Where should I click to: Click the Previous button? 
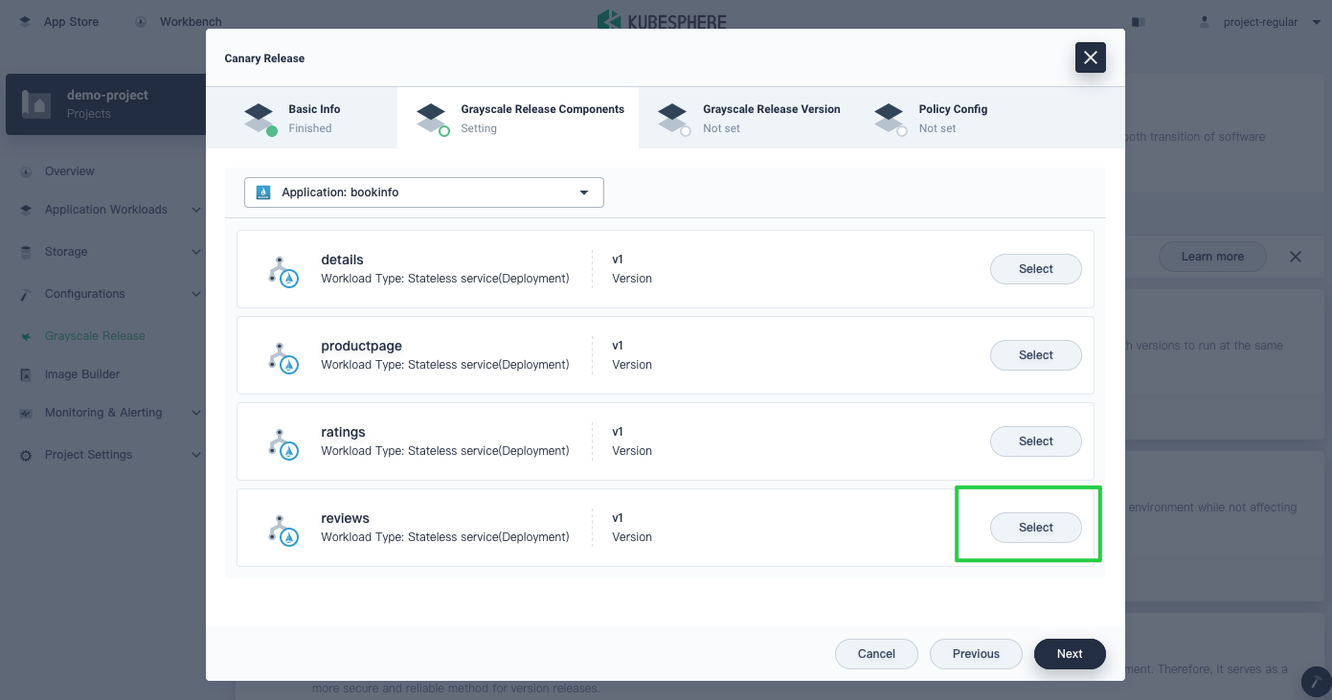976,654
